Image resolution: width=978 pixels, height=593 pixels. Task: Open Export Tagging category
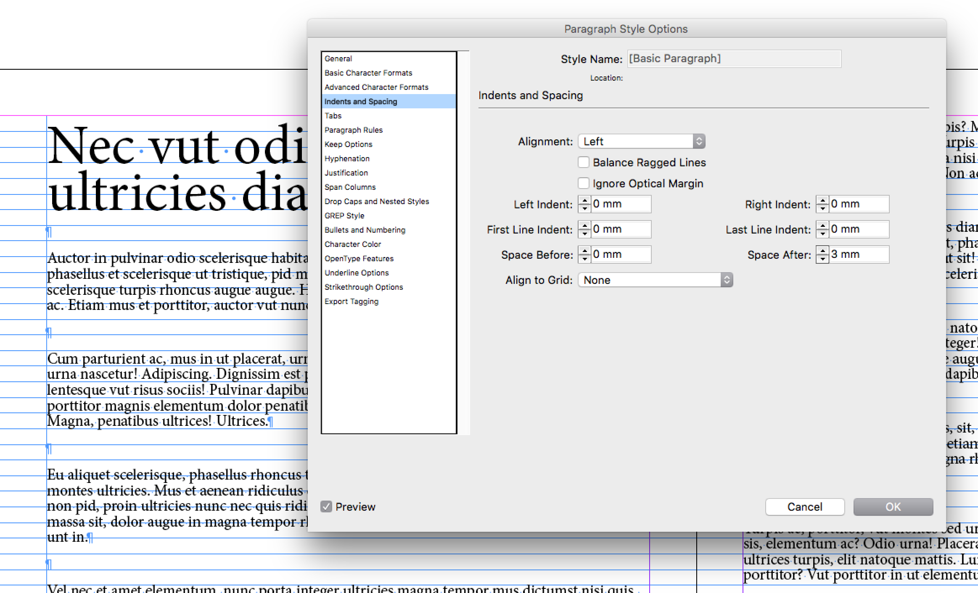[x=389, y=302]
